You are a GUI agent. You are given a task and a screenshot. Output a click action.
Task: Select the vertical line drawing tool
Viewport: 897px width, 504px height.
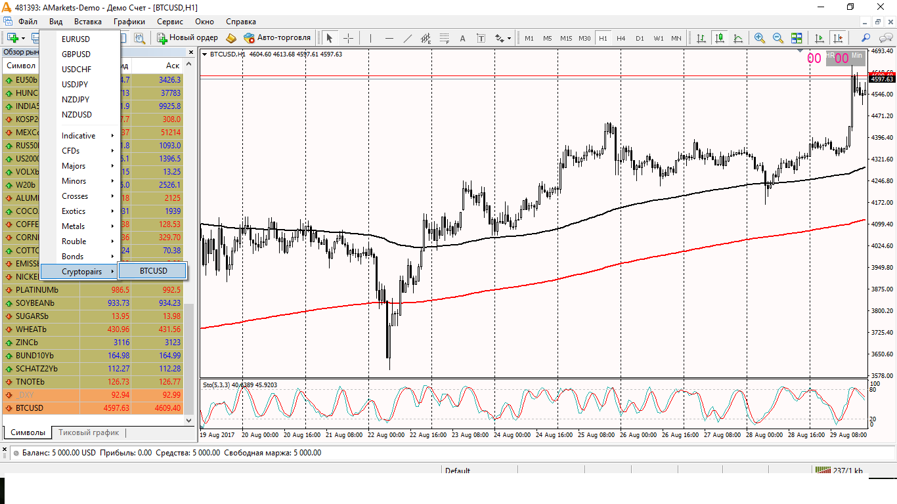(370, 38)
